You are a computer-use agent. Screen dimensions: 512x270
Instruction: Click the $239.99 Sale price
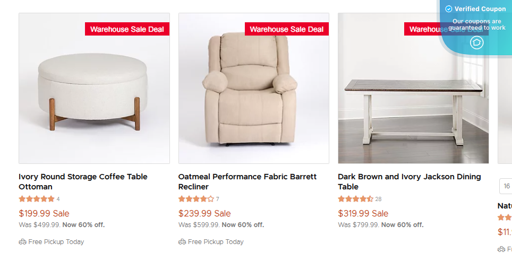coord(204,213)
